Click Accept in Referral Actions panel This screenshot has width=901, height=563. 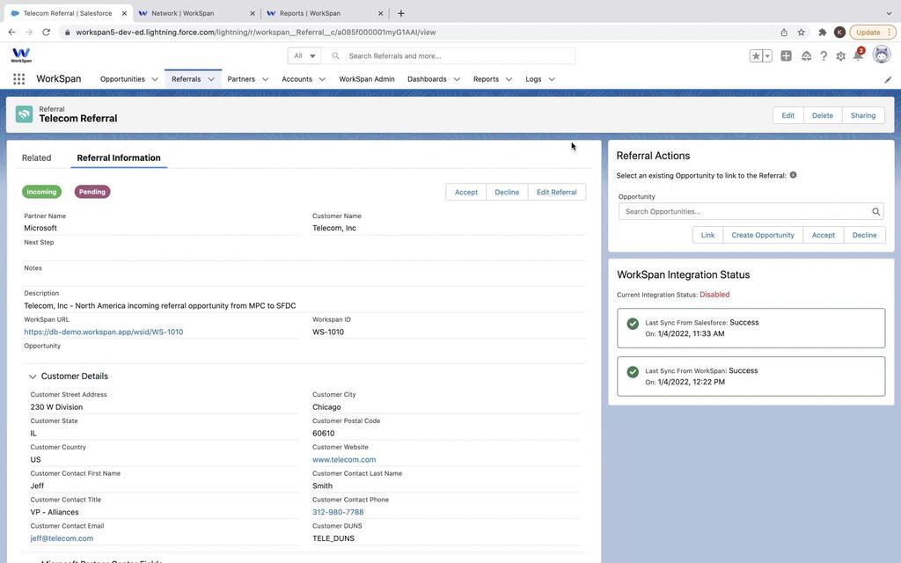(823, 235)
